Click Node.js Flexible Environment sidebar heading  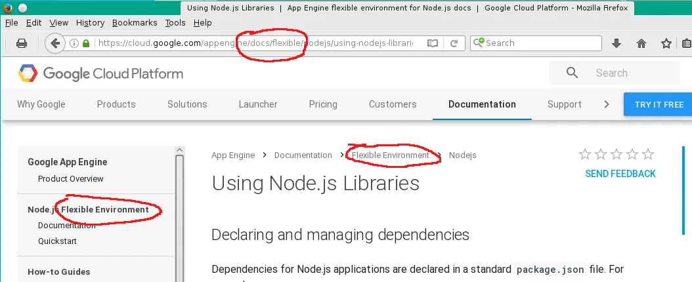click(x=88, y=210)
